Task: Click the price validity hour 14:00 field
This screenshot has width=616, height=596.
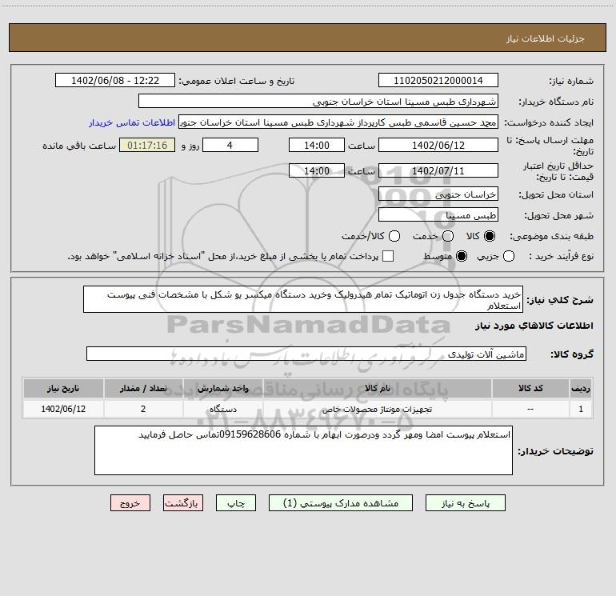Action: coord(317,170)
